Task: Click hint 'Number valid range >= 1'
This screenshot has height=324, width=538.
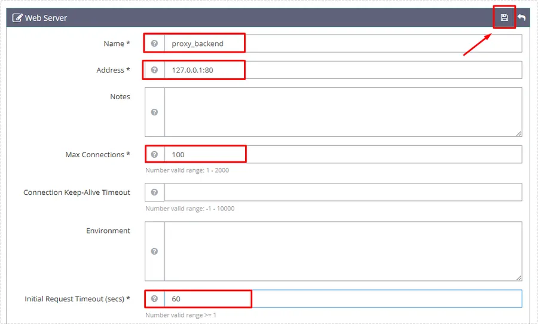Action: [x=181, y=314]
